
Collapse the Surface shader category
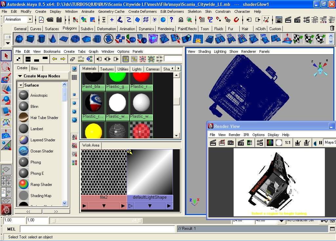tap(21, 85)
